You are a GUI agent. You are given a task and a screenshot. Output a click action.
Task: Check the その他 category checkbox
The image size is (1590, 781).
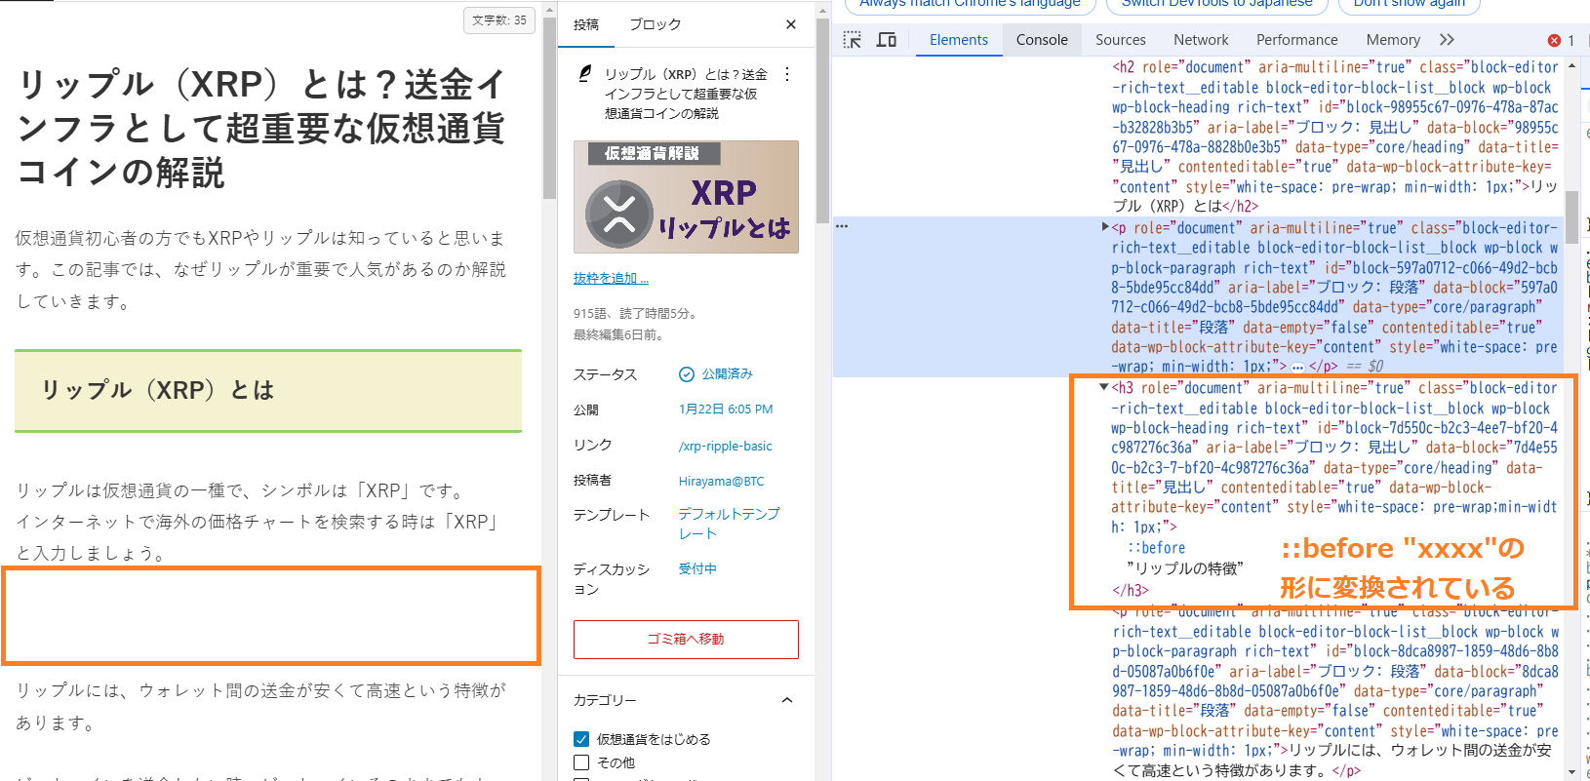tap(581, 762)
